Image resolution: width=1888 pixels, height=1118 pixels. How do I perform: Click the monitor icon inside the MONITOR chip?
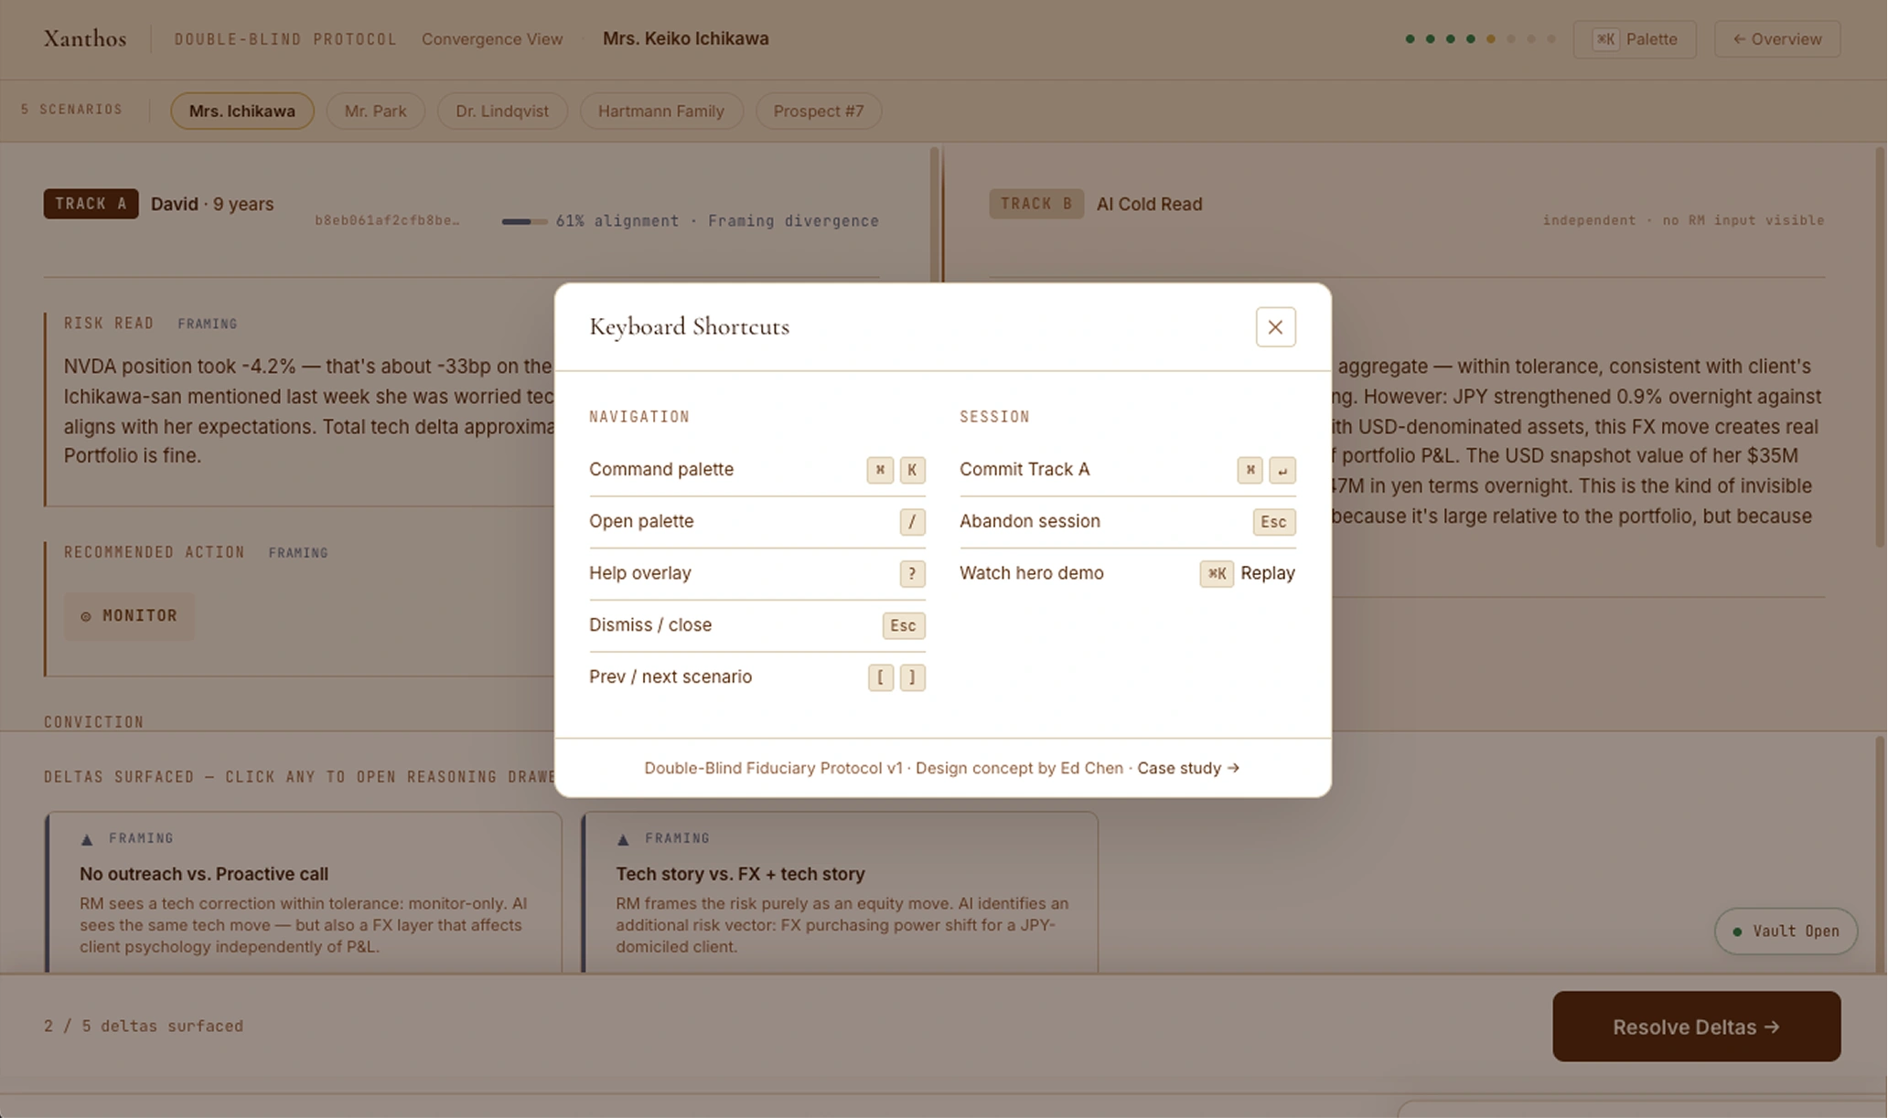click(88, 616)
